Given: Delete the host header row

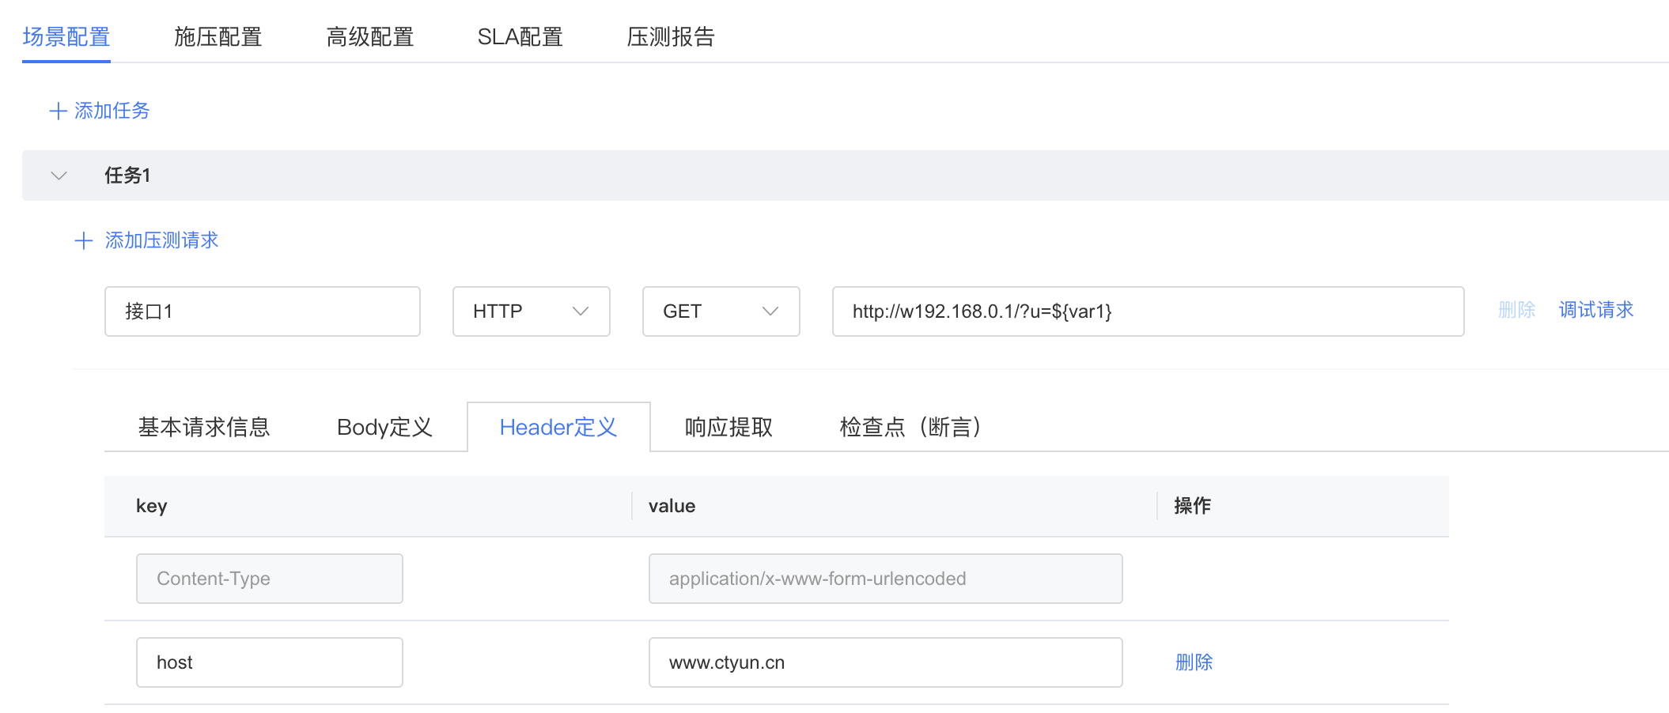Looking at the screenshot, I should tap(1194, 662).
